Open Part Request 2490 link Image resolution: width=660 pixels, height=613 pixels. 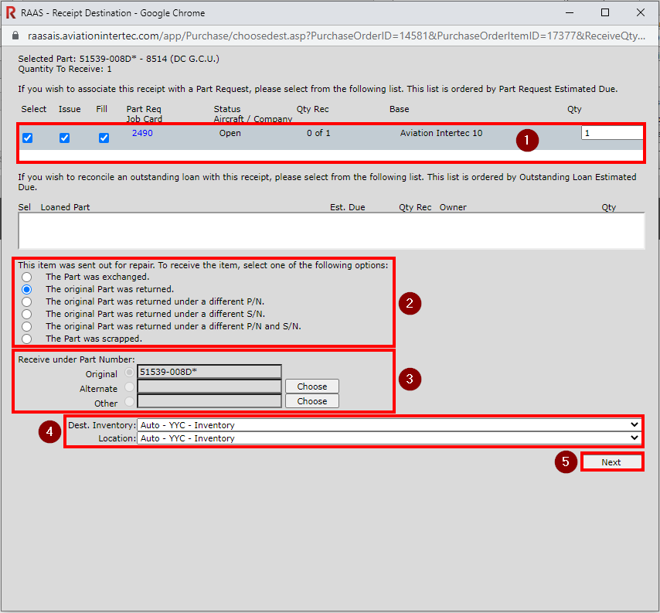142,133
